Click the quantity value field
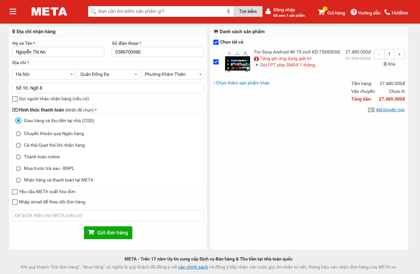Screen dimensions: 420x274 [389, 54]
